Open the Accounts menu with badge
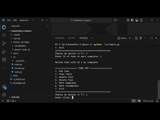This screenshot has height=120, width=160. (4, 87)
